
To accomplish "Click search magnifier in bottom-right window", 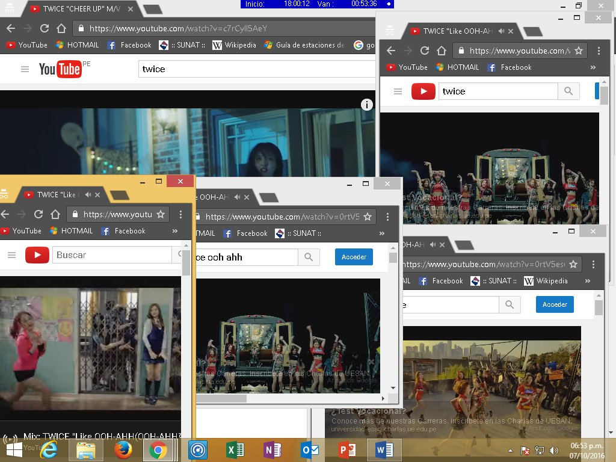I will tap(510, 304).
